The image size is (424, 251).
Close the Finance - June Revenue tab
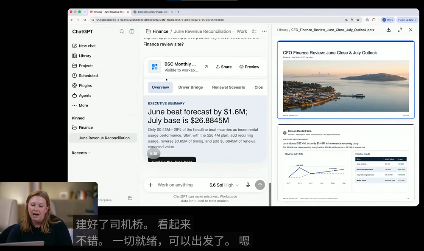[x=128, y=12]
